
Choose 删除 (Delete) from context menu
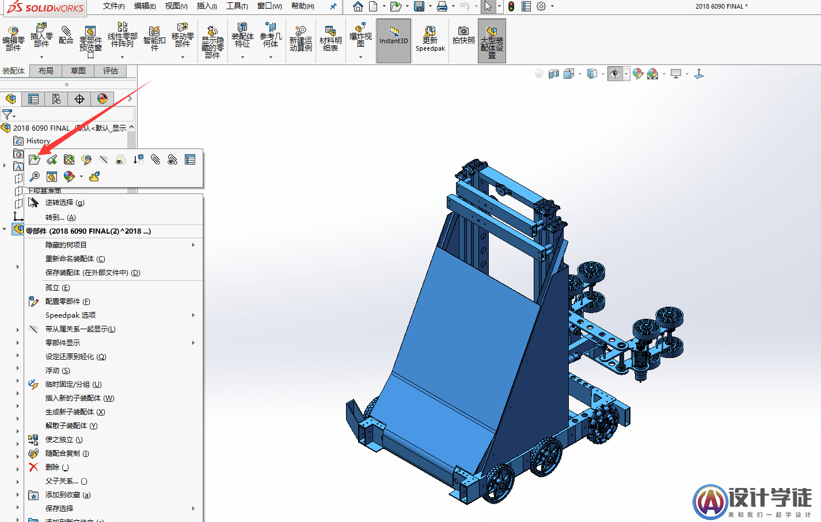pyautogui.click(x=56, y=467)
